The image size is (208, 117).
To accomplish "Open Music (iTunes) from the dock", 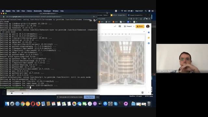I will (90, 104).
